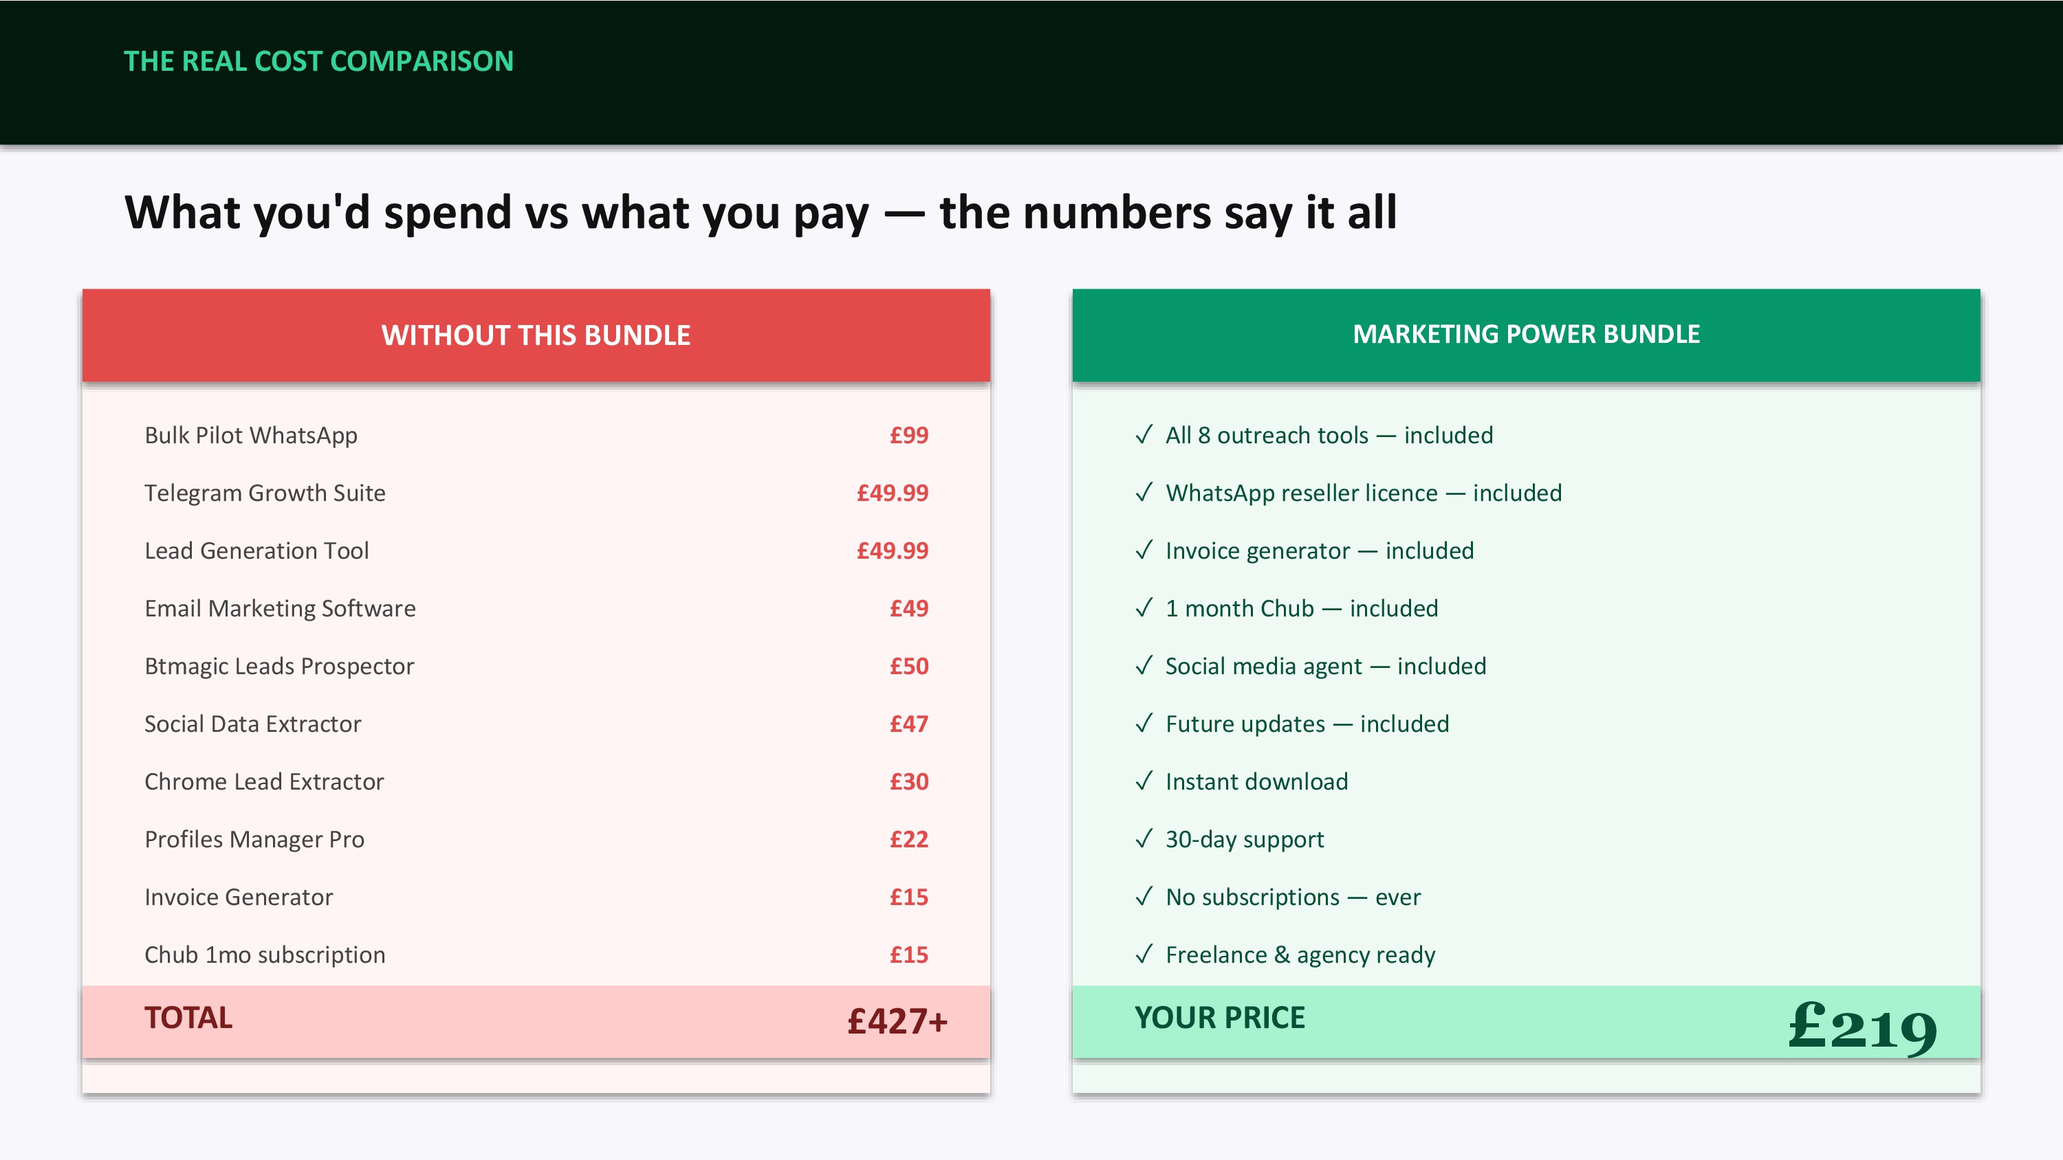Select the checkmark next to 1 month Chub
The height and width of the screenshot is (1160, 2063).
pyautogui.click(x=1144, y=607)
